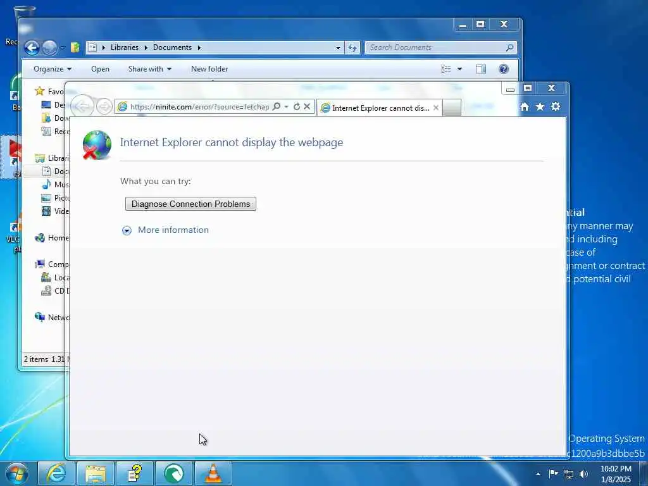Show hidden system tray icons
This screenshot has height=486, width=648.
click(x=538, y=474)
